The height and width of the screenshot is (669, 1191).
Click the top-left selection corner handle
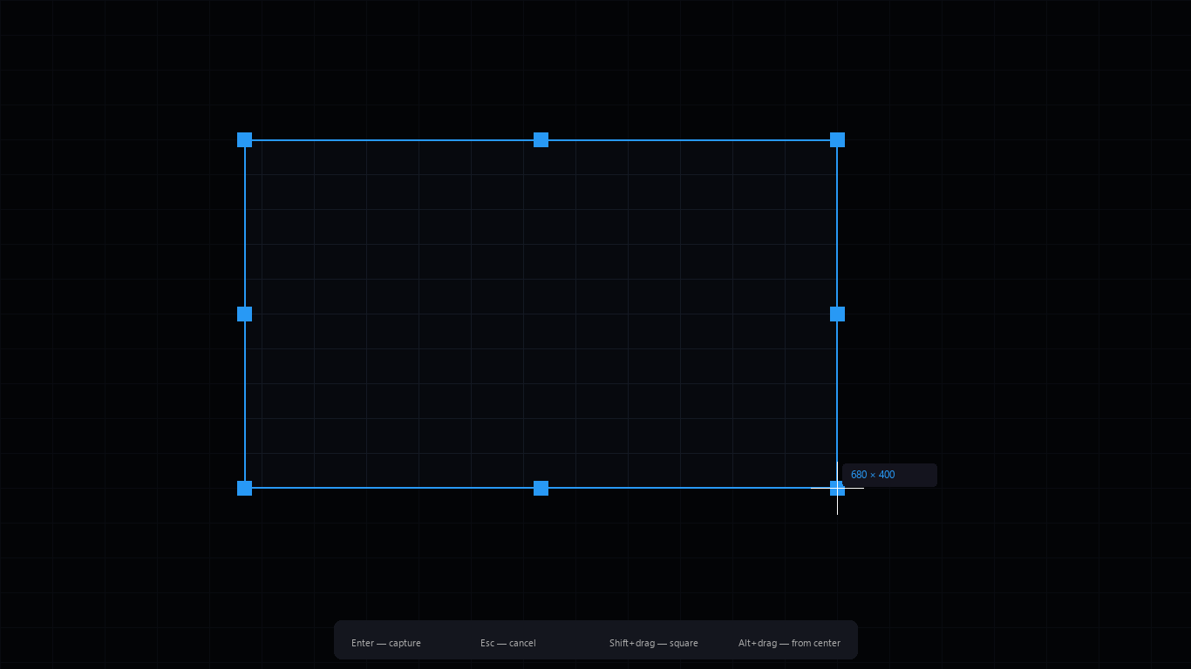pyautogui.click(x=244, y=139)
